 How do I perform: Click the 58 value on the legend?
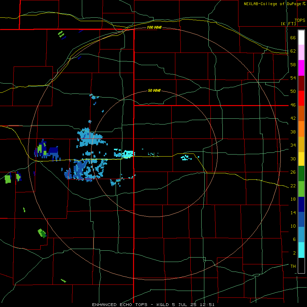pyautogui.click(x=293, y=64)
